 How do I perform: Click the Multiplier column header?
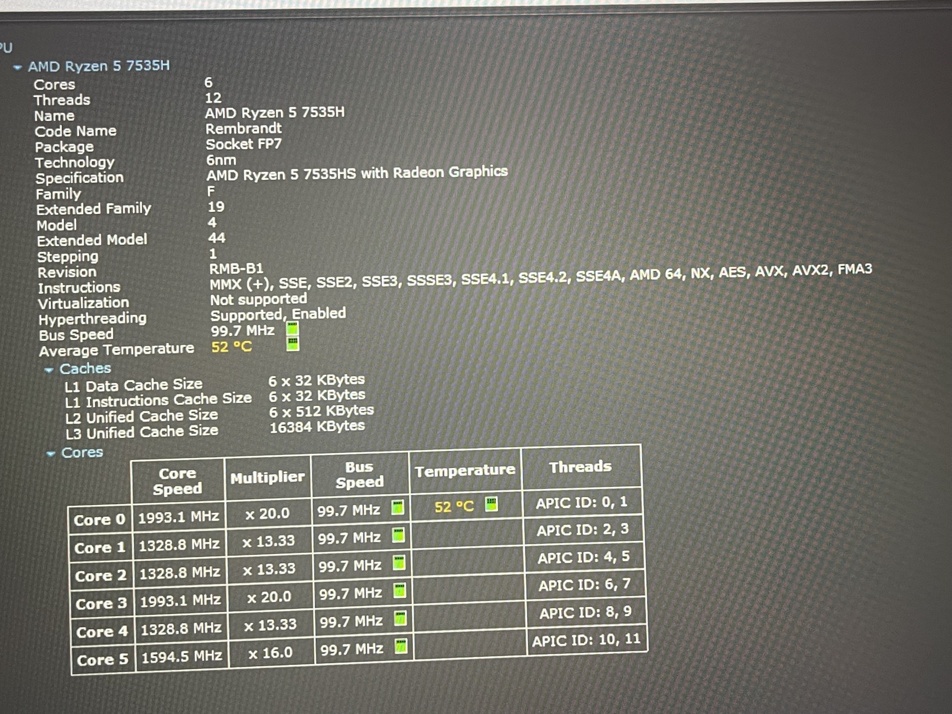268,477
